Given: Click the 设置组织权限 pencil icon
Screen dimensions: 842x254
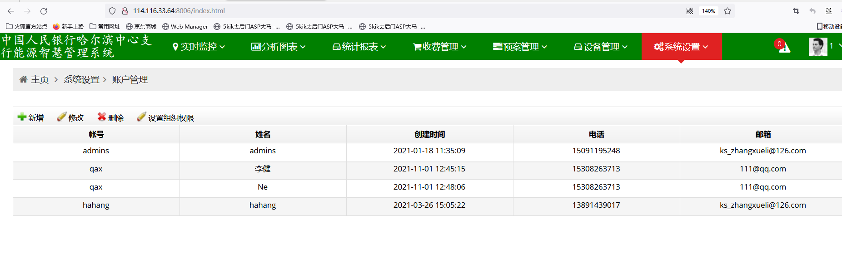Looking at the screenshot, I should pyautogui.click(x=141, y=117).
